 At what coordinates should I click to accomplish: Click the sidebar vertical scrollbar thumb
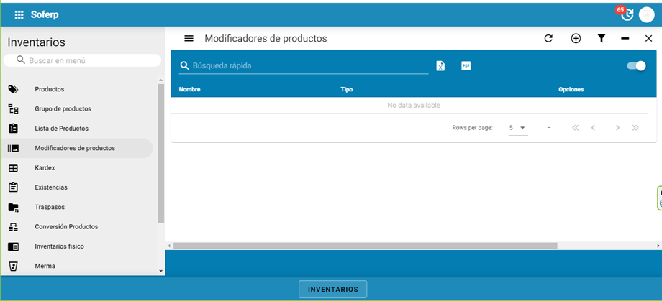coord(160,153)
